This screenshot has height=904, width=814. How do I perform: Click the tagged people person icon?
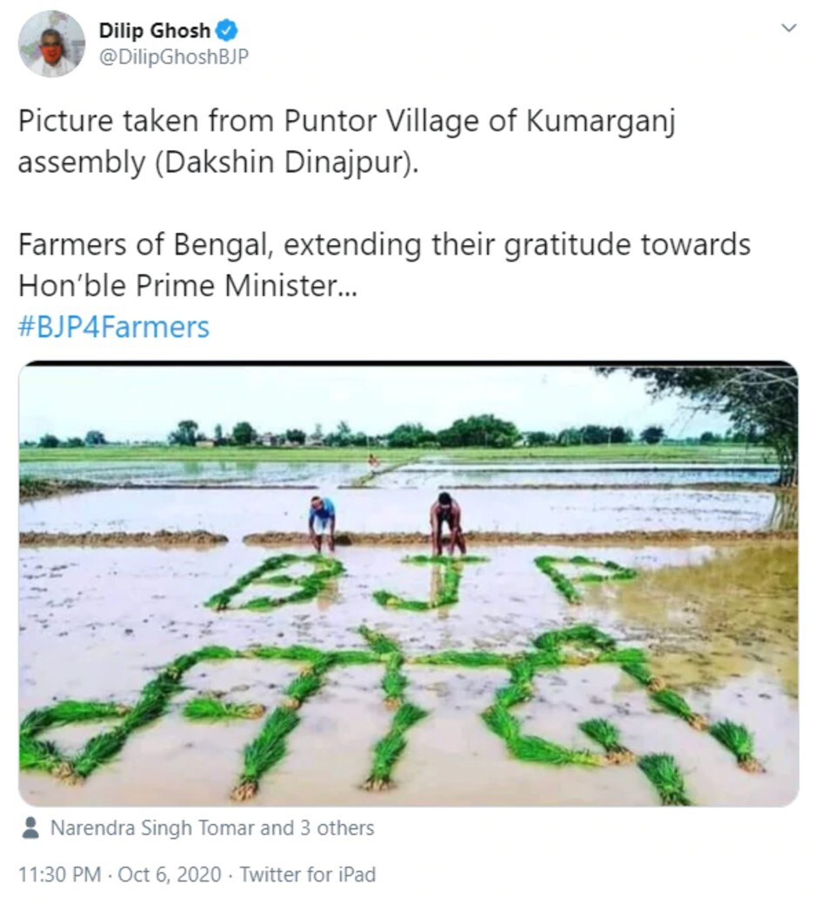[x=30, y=828]
